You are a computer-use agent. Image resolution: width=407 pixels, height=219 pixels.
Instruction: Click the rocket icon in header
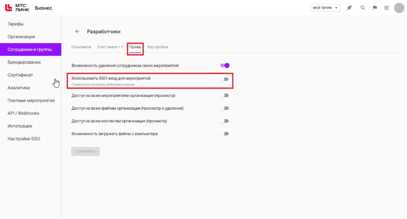point(349,8)
